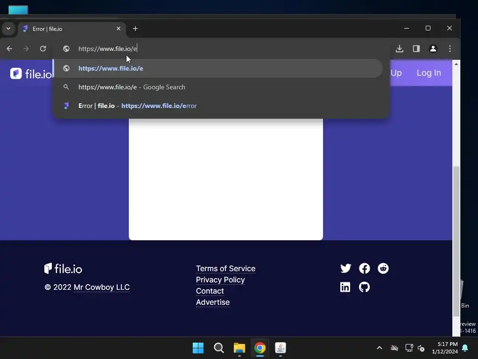Open the Chrome profile avatar icon
The height and width of the screenshot is (359, 478).
pyautogui.click(x=433, y=49)
